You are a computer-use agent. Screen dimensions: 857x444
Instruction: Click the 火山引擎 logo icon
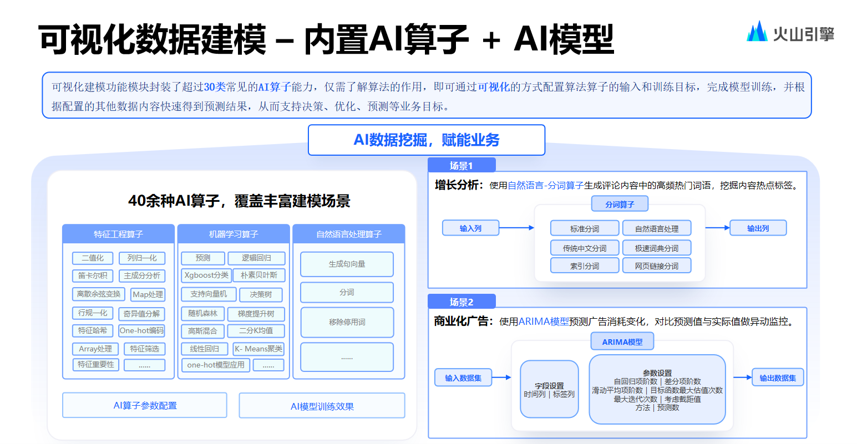click(x=757, y=32)
